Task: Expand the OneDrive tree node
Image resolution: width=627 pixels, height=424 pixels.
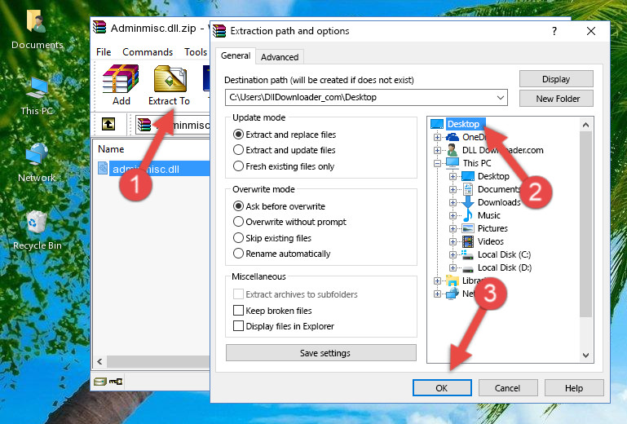Action: 437,137
